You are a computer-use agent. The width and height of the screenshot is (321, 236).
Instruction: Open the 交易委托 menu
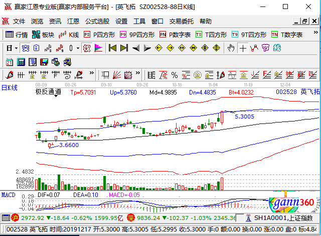point(182,21)
